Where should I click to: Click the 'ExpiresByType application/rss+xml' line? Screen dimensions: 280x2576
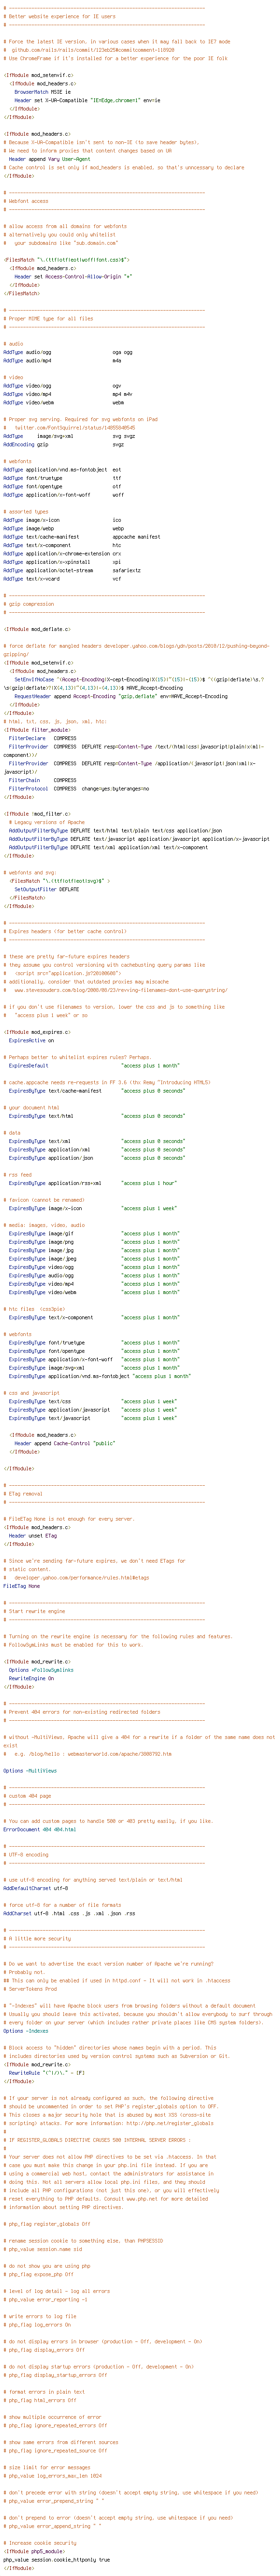click(x=93, y=1182)
